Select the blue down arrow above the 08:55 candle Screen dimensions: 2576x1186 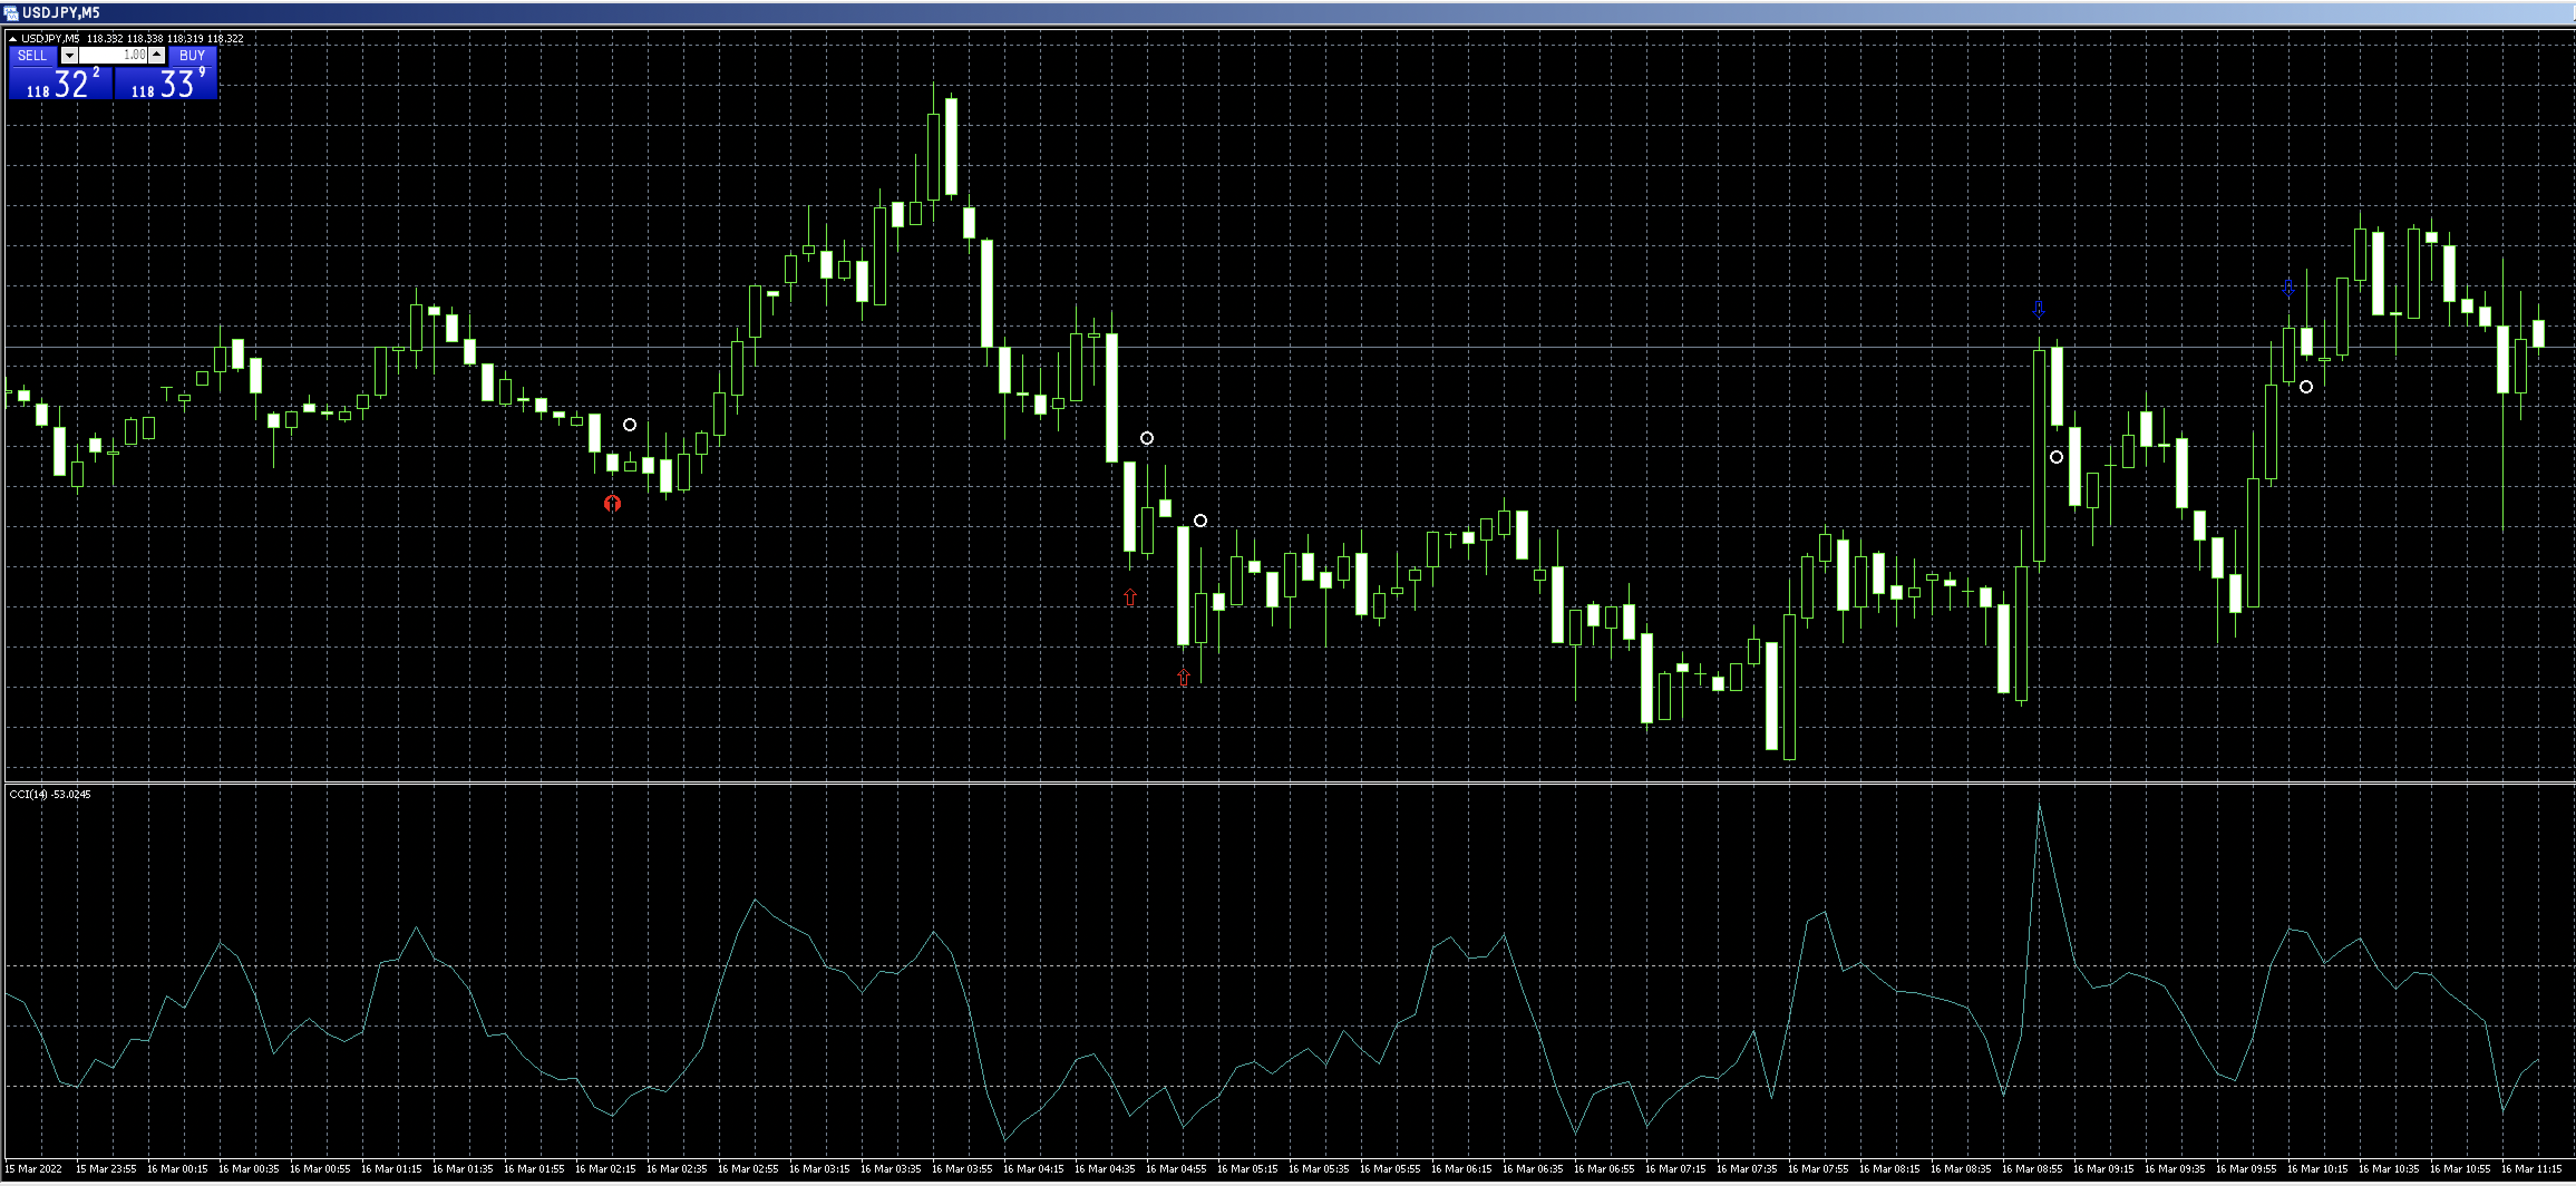coord(2039,309)
